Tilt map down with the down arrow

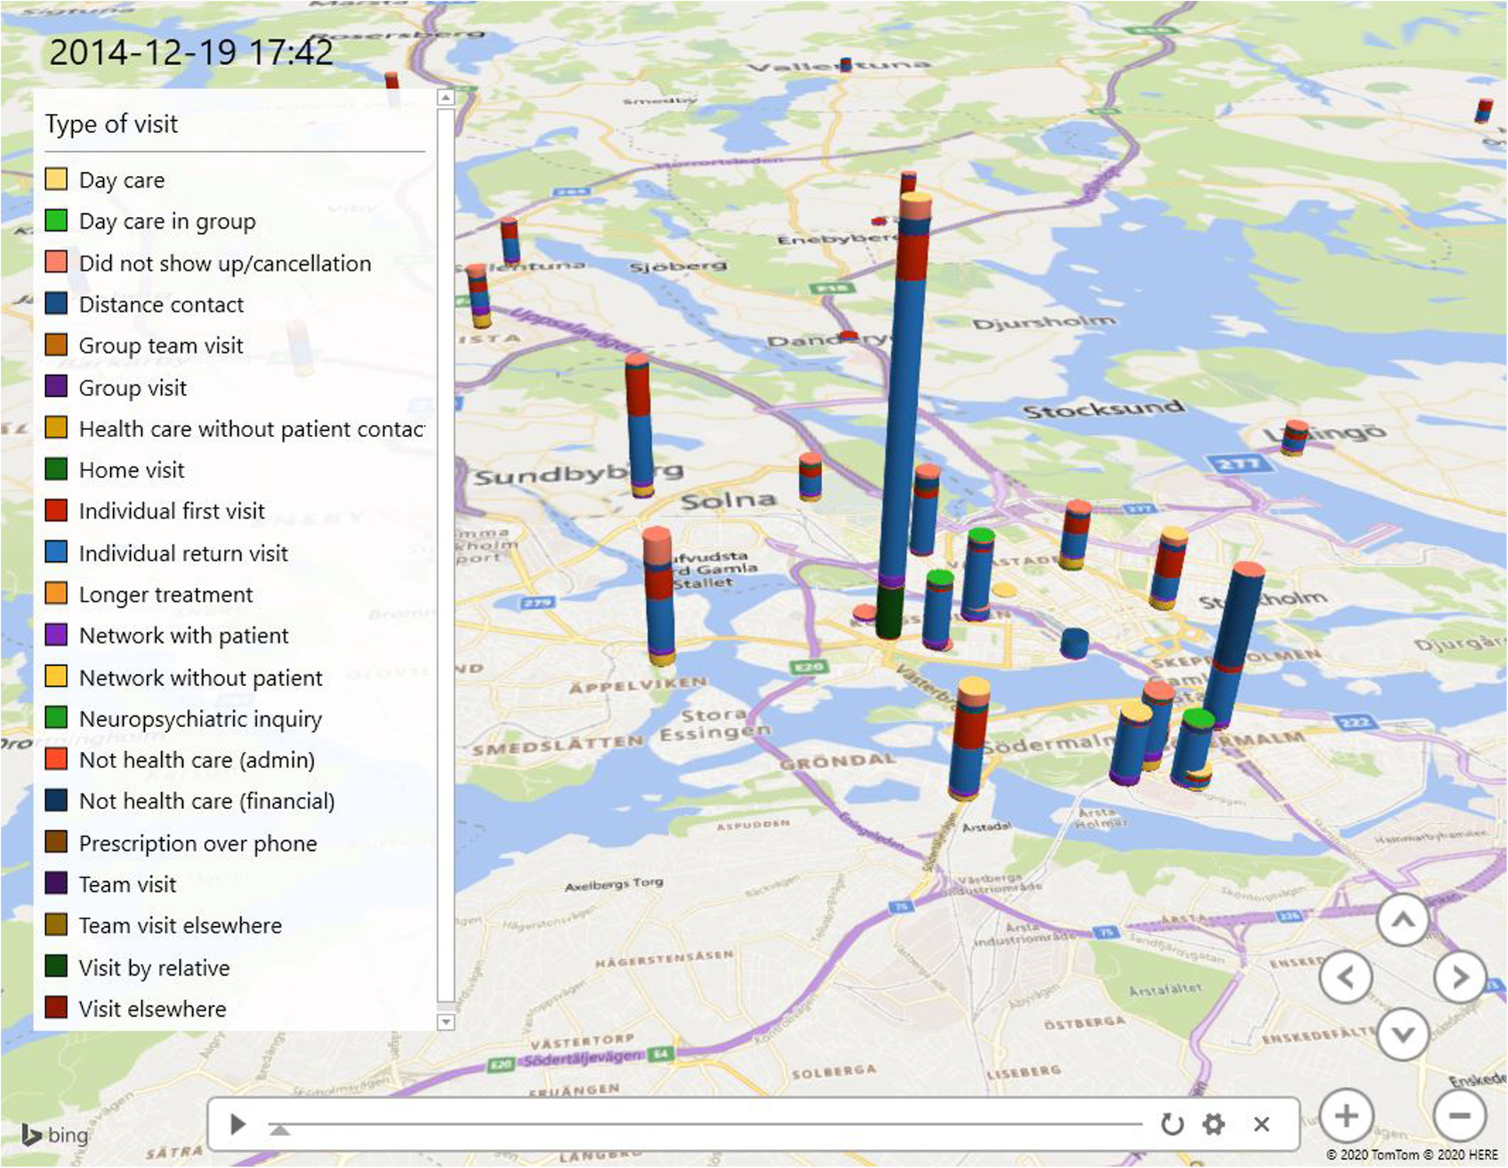pyautogui.click(x=1403, y=1034)
